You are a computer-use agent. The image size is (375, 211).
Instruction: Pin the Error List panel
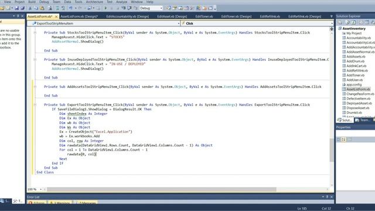327,197
